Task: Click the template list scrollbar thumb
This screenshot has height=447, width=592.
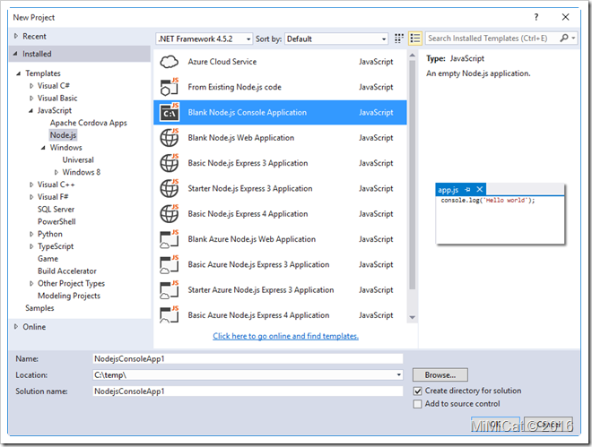Action: click(413, 176)
